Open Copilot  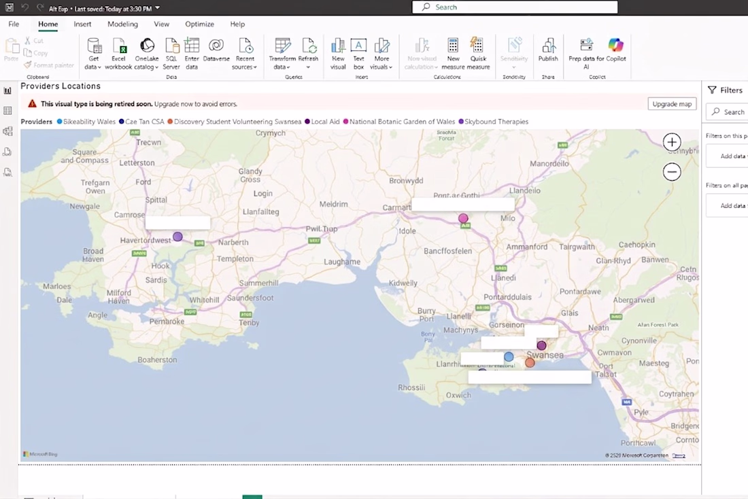click(x=616, y=50)
